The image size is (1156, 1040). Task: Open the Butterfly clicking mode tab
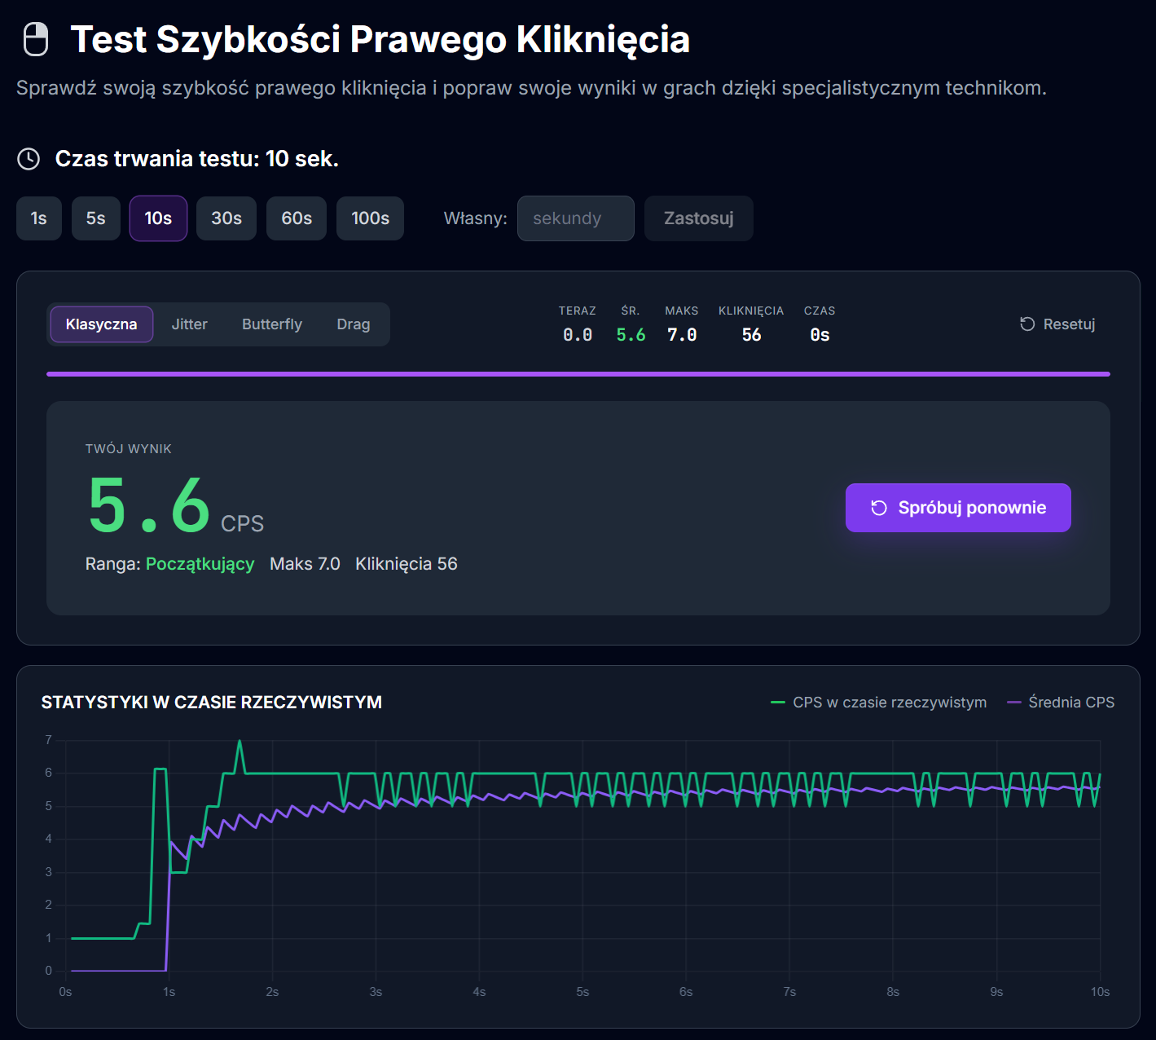coord(272,324)
